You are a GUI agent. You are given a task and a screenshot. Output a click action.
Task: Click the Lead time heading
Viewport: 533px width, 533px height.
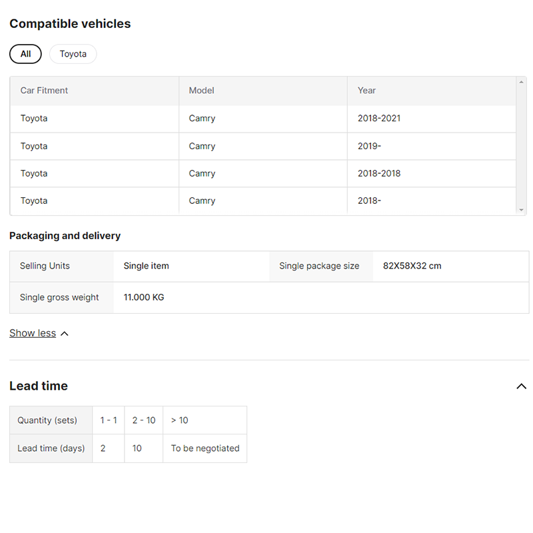[39, 386]
